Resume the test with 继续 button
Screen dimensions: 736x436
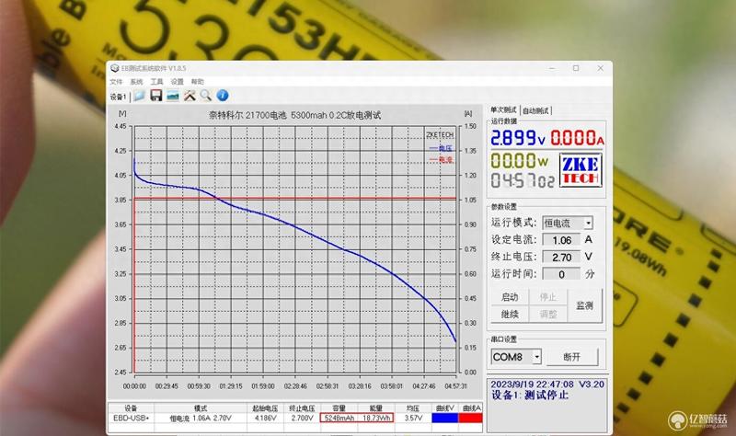tap(510, 314)
